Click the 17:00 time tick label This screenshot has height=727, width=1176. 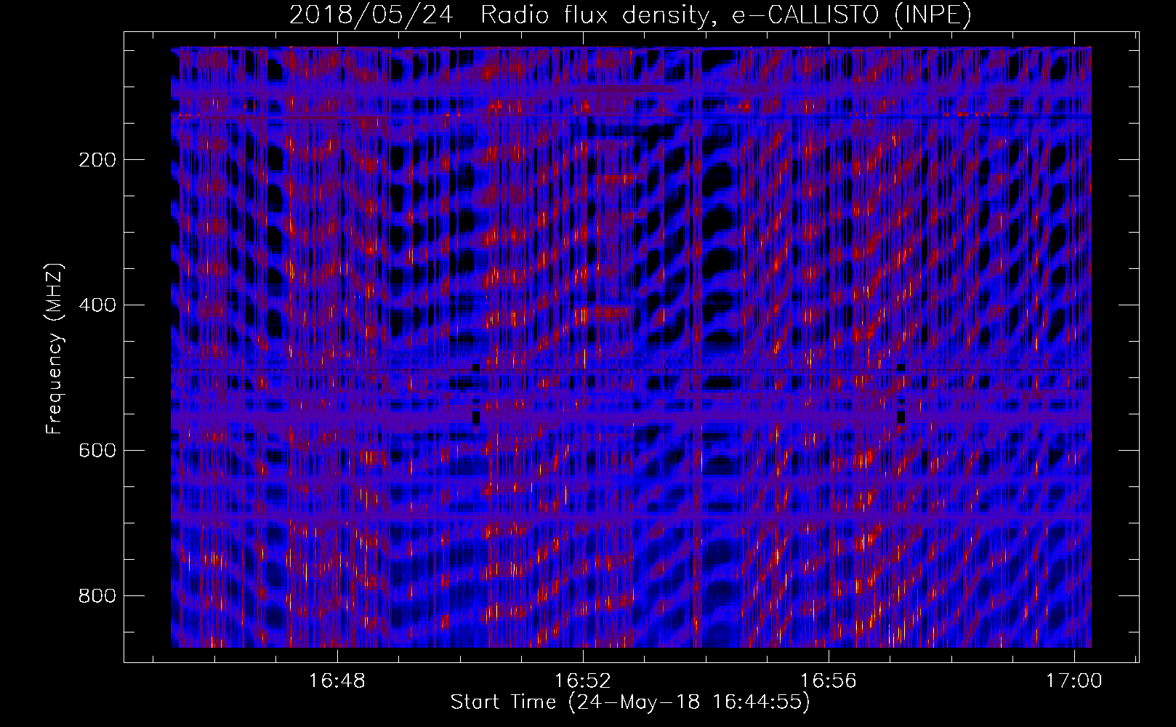point(1074,681)
